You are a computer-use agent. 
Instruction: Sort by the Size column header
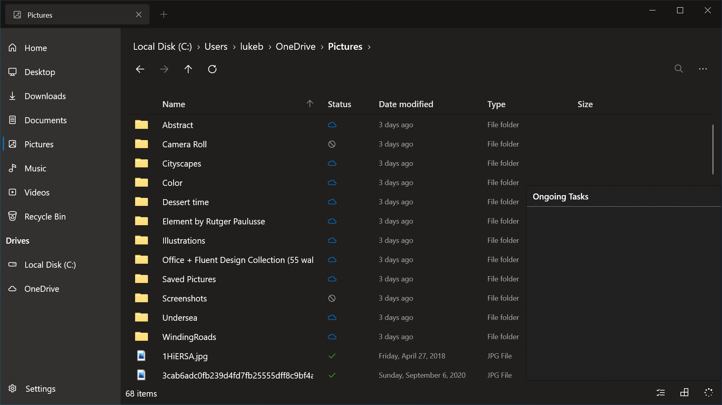pos(585,104)
